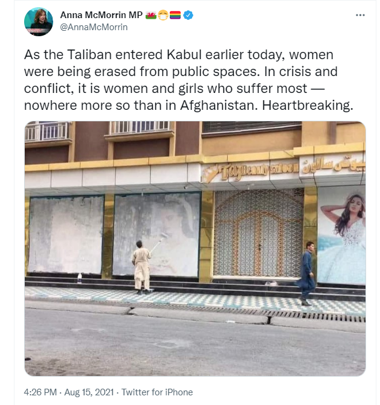
Task: Click the Arabic script shop signage
Action: pyautogui.click(x=333, y=165)
